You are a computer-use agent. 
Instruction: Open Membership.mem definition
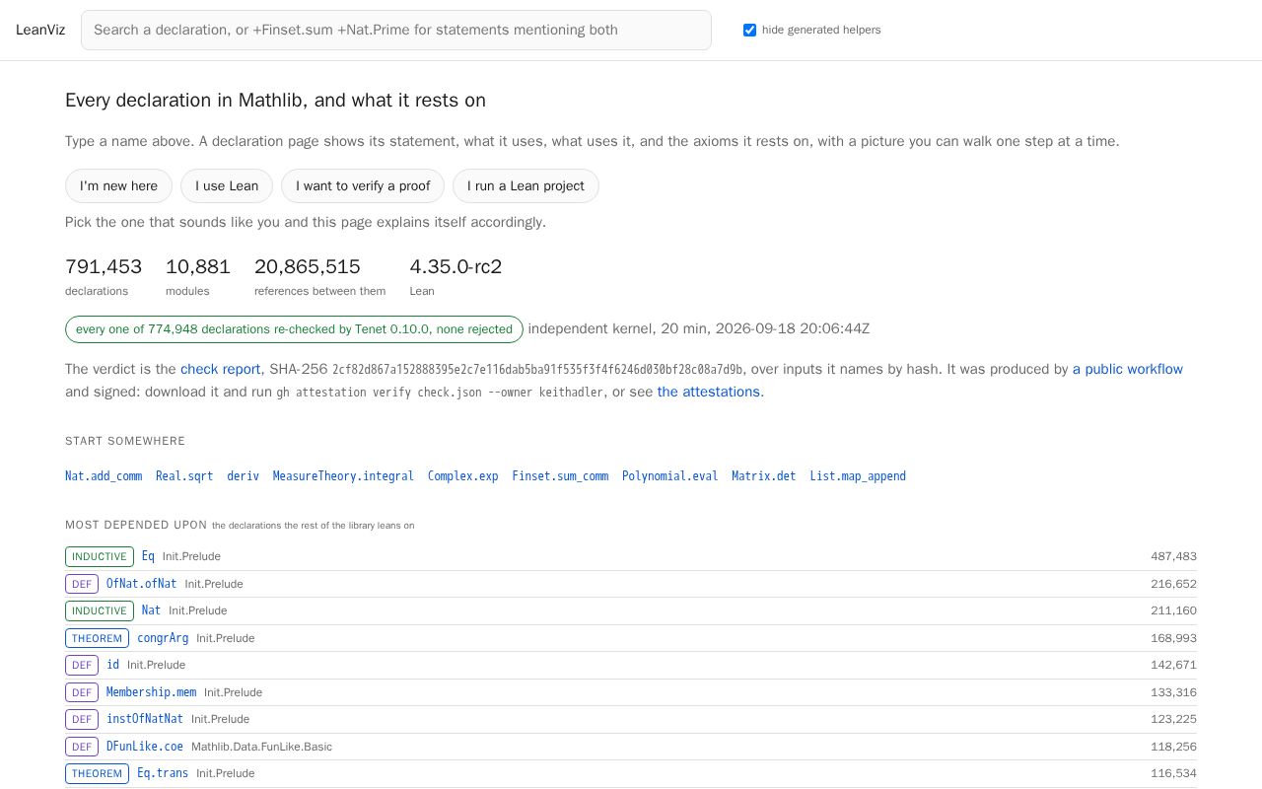click(x=151, y=692)
